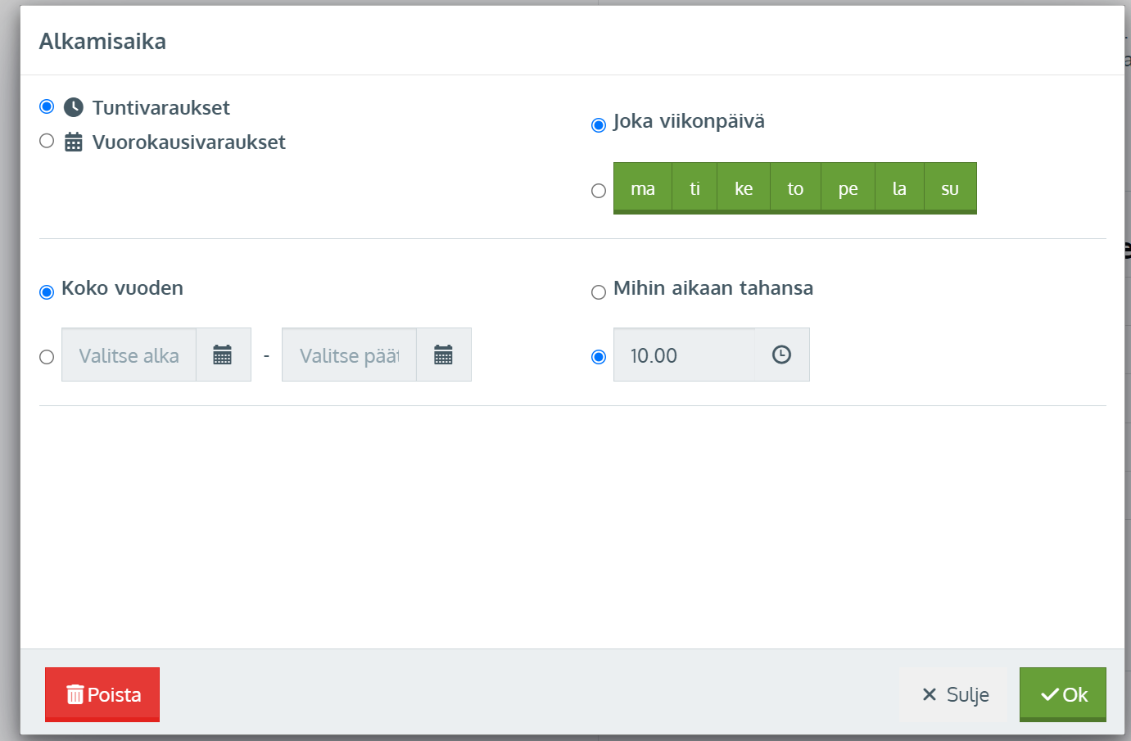Click the 10.00 time input field

(x=684, y=355)
